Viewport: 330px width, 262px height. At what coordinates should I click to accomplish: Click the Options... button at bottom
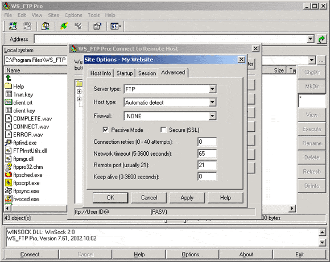(192, 255)
